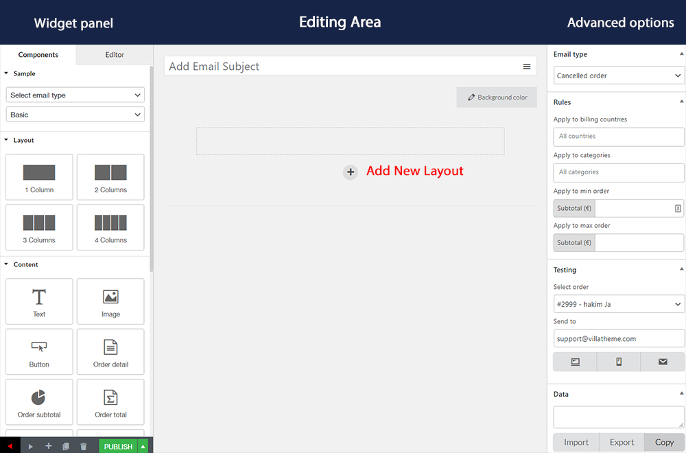Viewport: 686px width, 453px height.
Task: Preview email on mobile device
Action: [618, 361]
